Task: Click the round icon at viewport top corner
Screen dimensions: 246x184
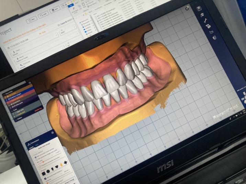Action: point(187,9)
